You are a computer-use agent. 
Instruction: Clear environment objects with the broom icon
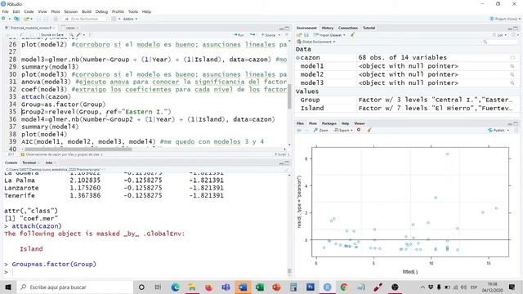(x=352, y=35)
